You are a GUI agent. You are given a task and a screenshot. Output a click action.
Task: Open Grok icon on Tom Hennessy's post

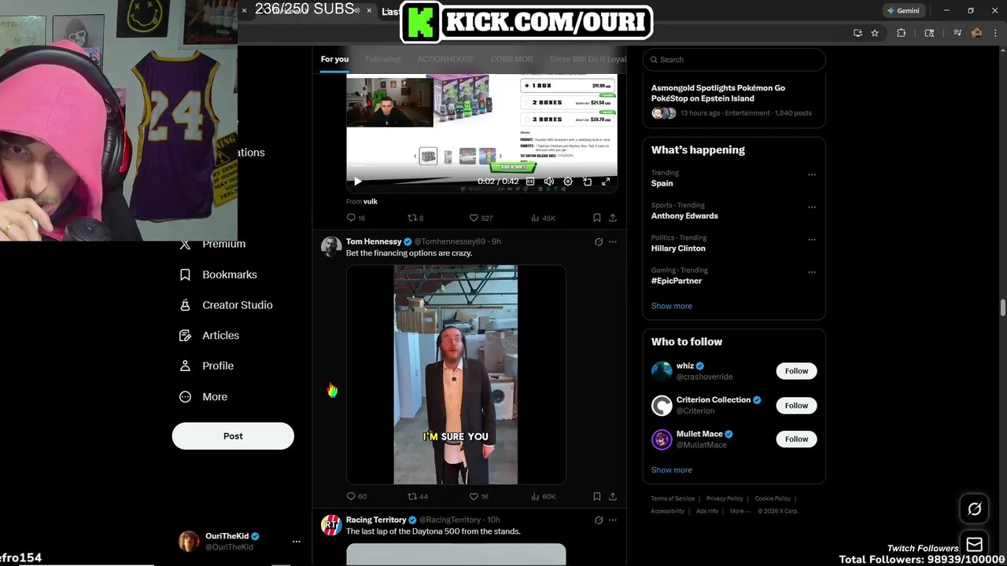(x=599, y=242)
